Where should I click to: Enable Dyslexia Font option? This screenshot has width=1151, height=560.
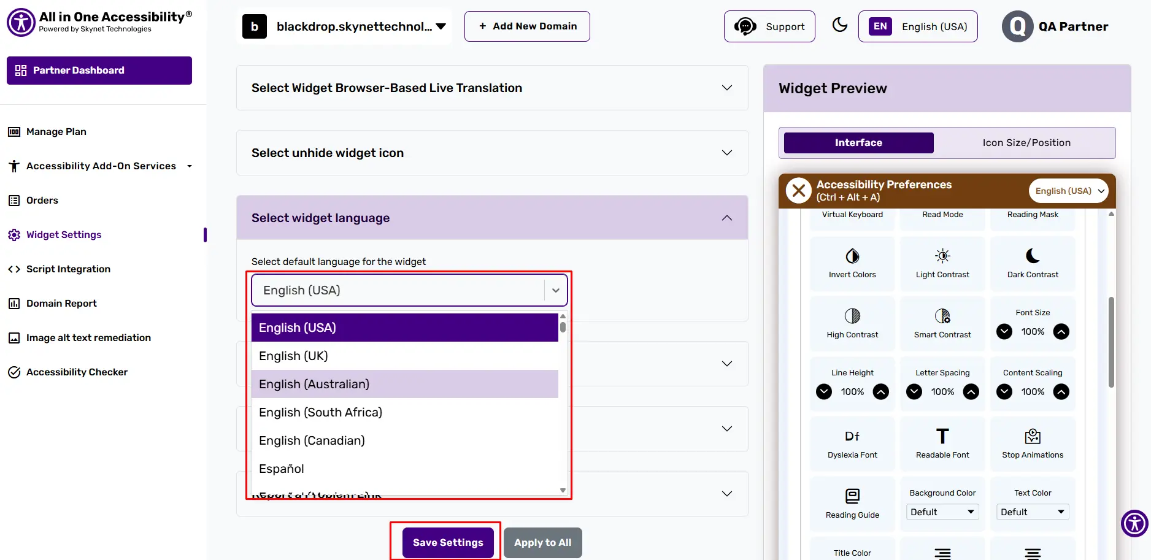click(852, 444)
